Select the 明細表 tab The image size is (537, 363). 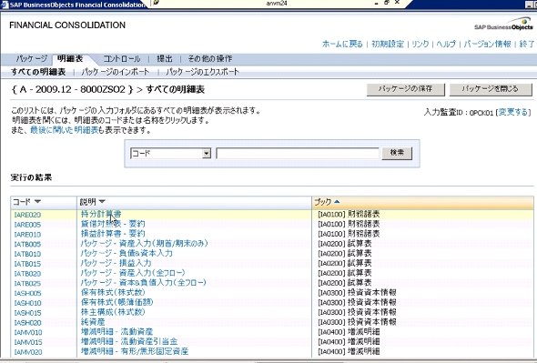click(70, 58)
